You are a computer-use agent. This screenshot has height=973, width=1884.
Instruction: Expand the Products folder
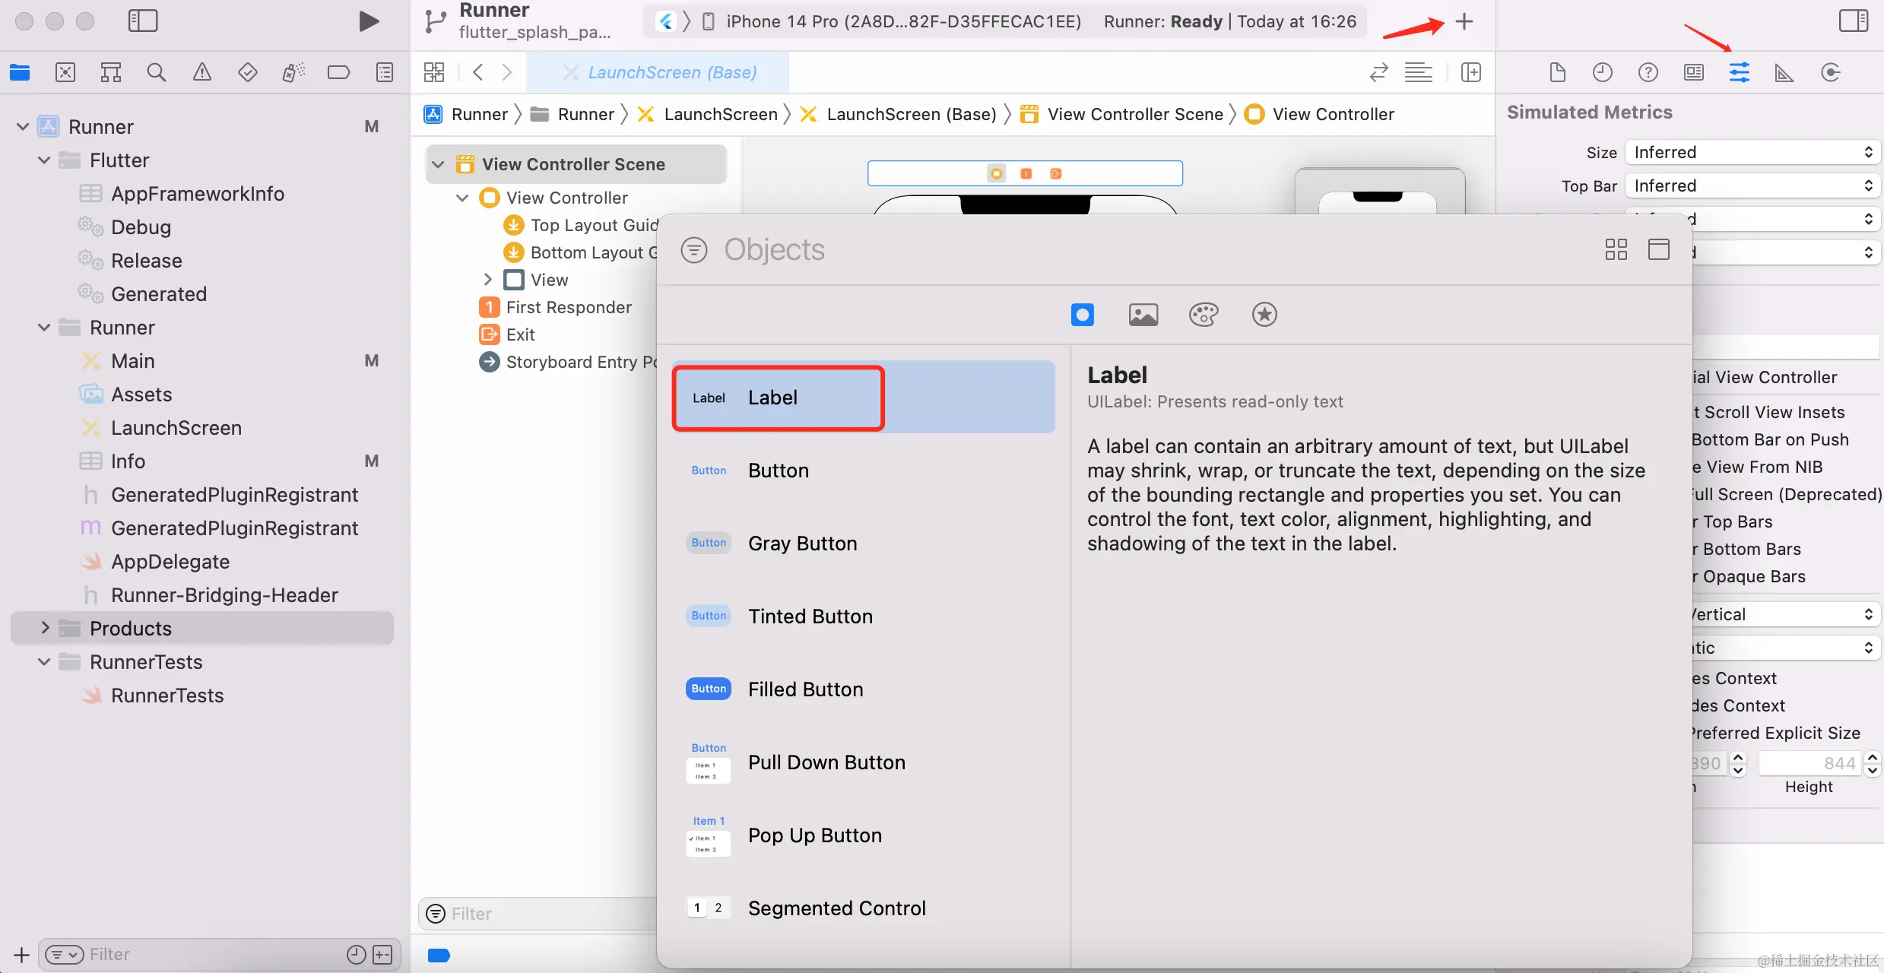[45, 628]
